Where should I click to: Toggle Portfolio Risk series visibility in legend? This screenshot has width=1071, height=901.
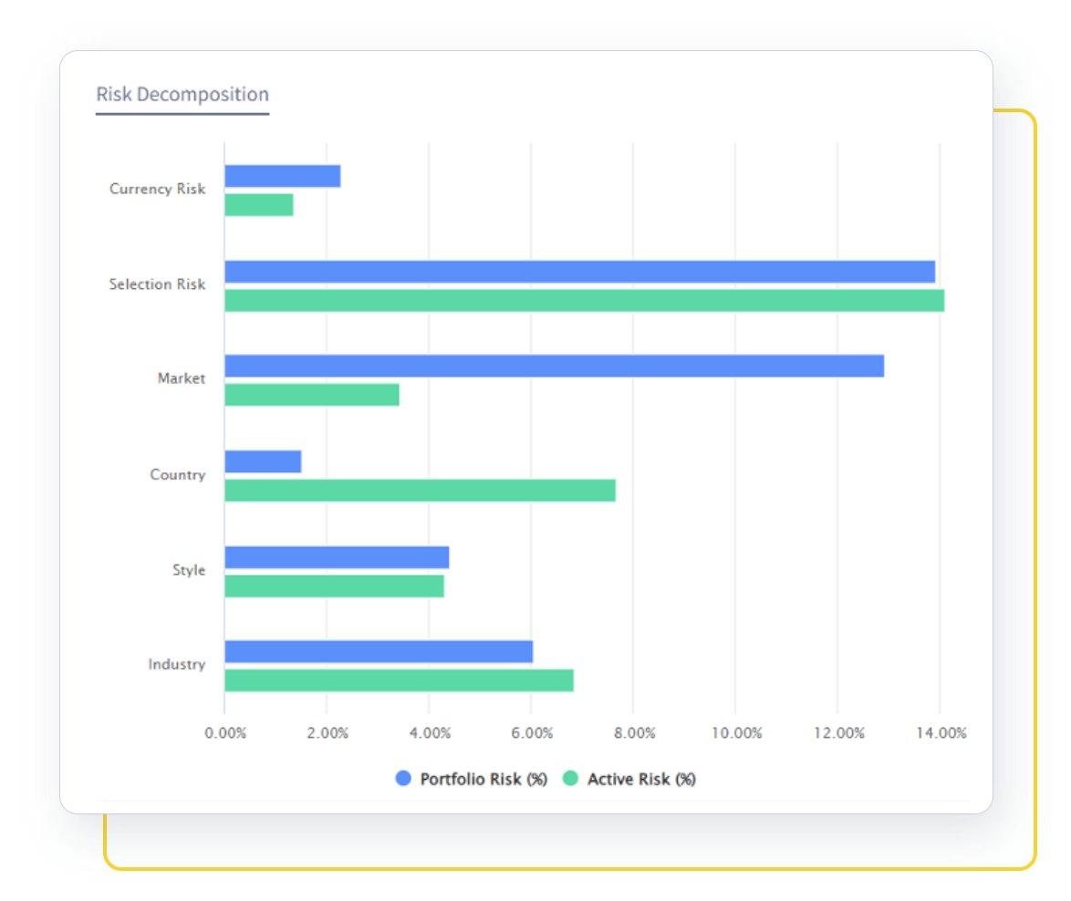coord(482,779)
